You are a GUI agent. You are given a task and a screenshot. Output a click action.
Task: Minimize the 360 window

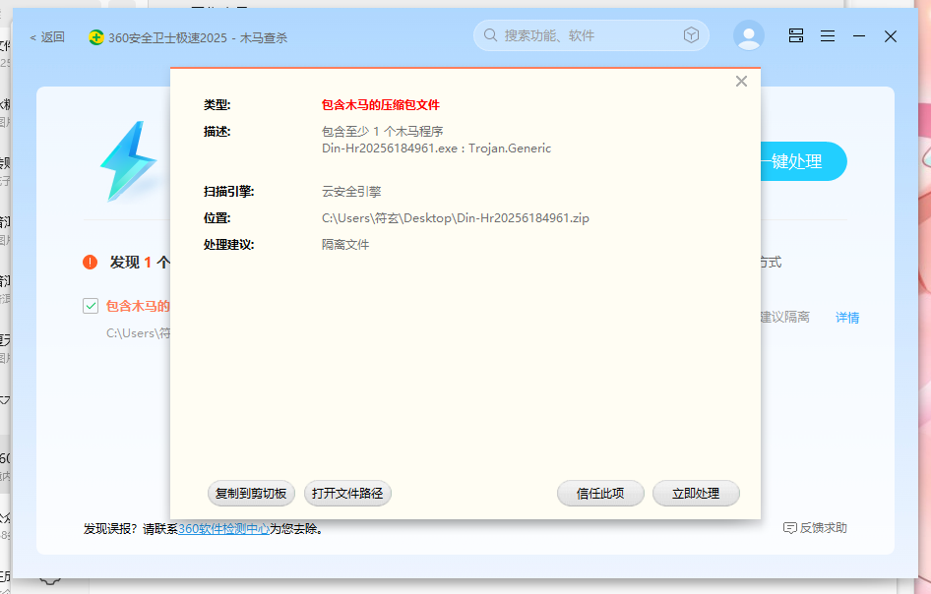(x=859, y=36)
